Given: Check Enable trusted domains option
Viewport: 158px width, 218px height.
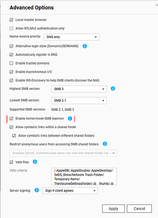Looking at the screenshot, I should [x=11, y=63].
